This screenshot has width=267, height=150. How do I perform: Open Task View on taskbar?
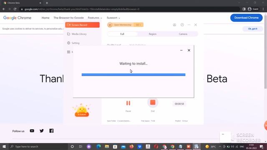[81, 146]
